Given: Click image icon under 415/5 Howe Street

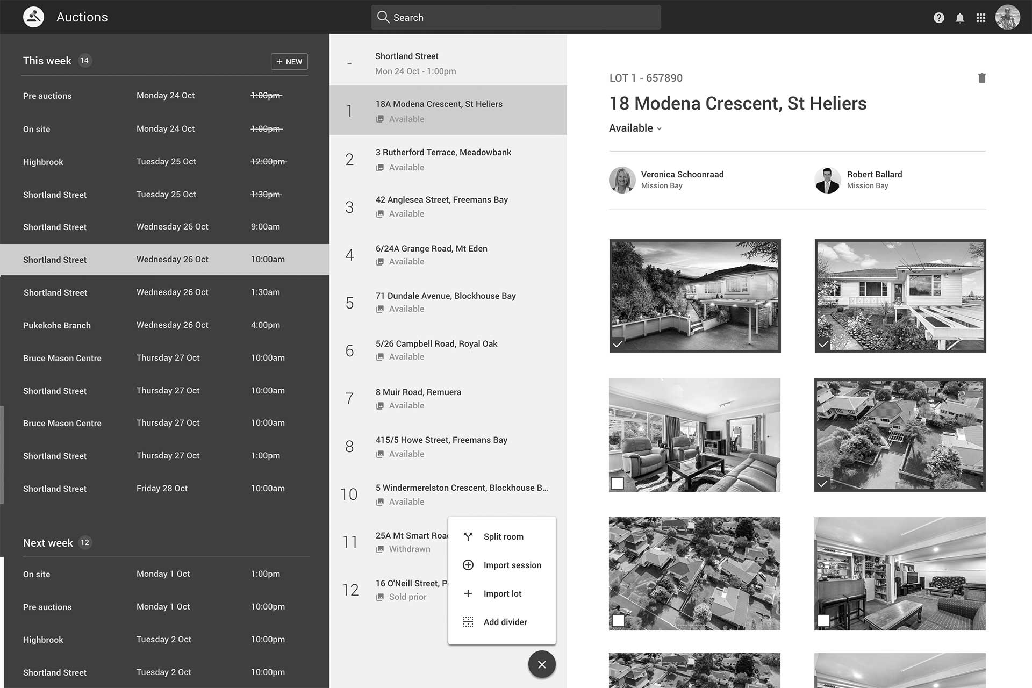Looking at the screenshot, I should click(x=380, y=454).
